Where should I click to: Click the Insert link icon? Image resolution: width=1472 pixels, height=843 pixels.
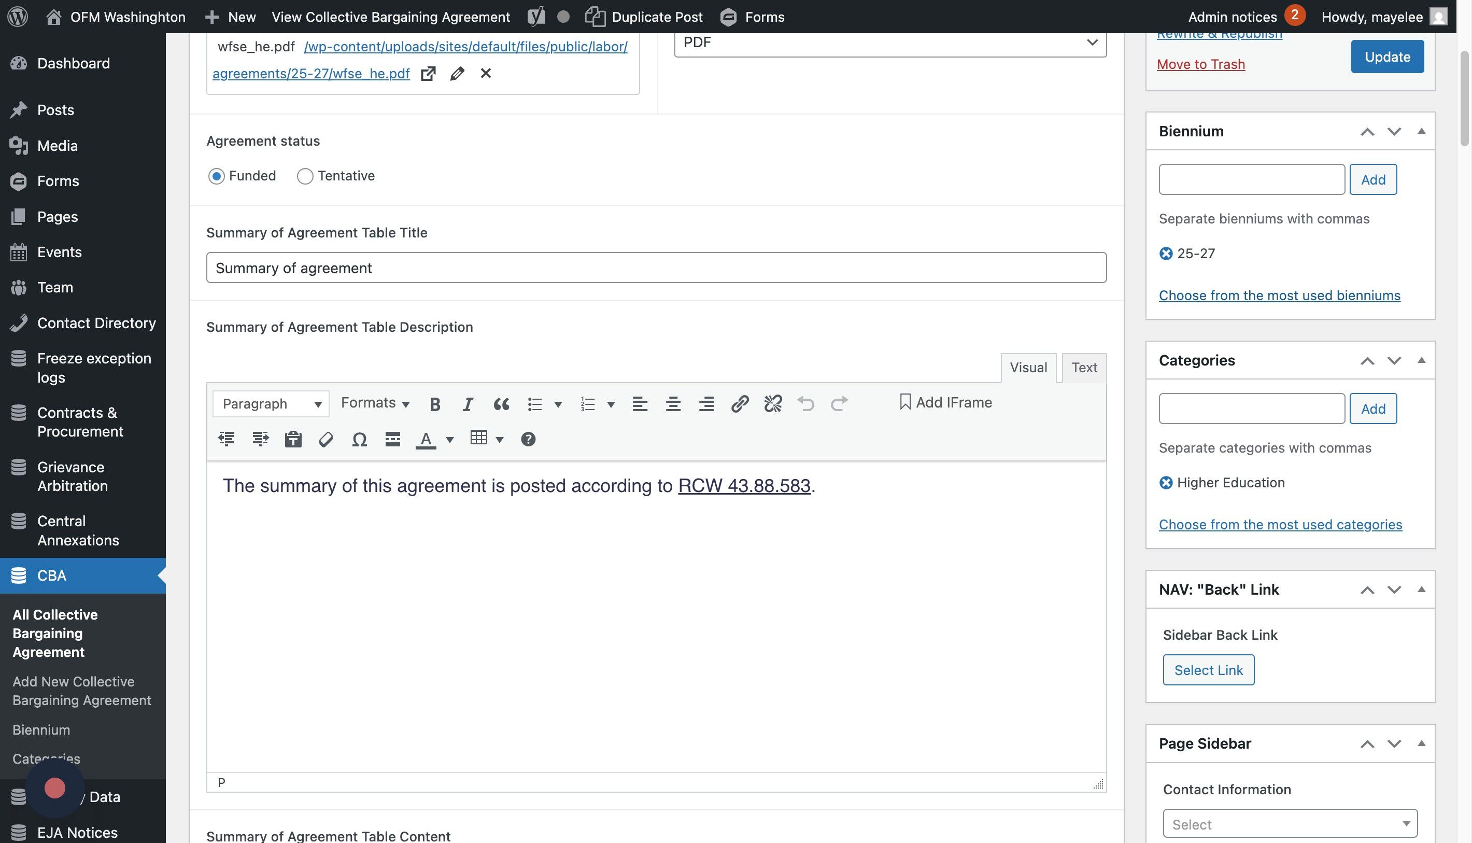(x=740, y=403)
